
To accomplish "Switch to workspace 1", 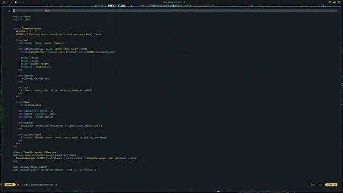I will (x=8, y=2).
